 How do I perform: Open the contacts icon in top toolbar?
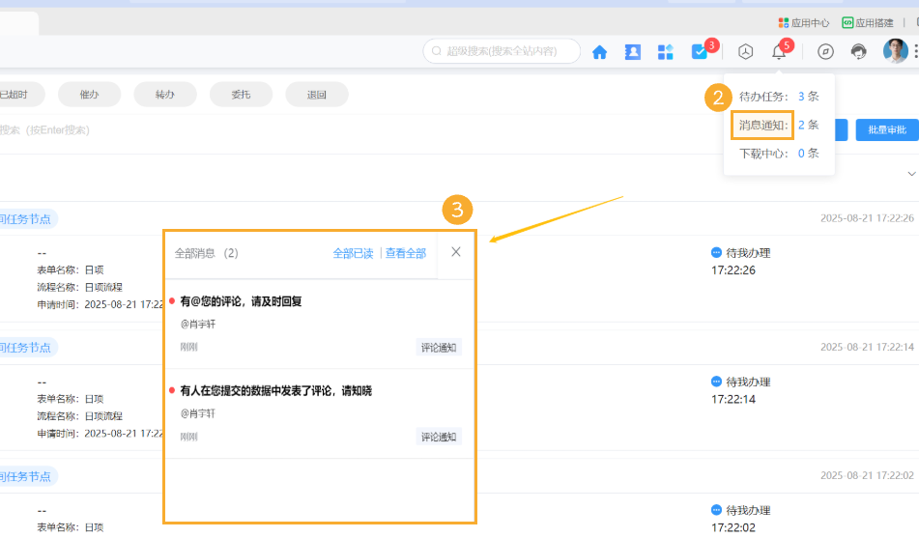click(632, 52)
